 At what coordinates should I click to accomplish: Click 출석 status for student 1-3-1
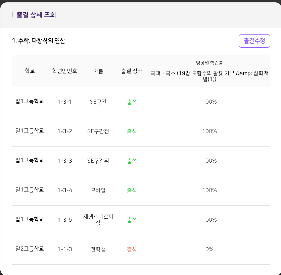[132, 102]
